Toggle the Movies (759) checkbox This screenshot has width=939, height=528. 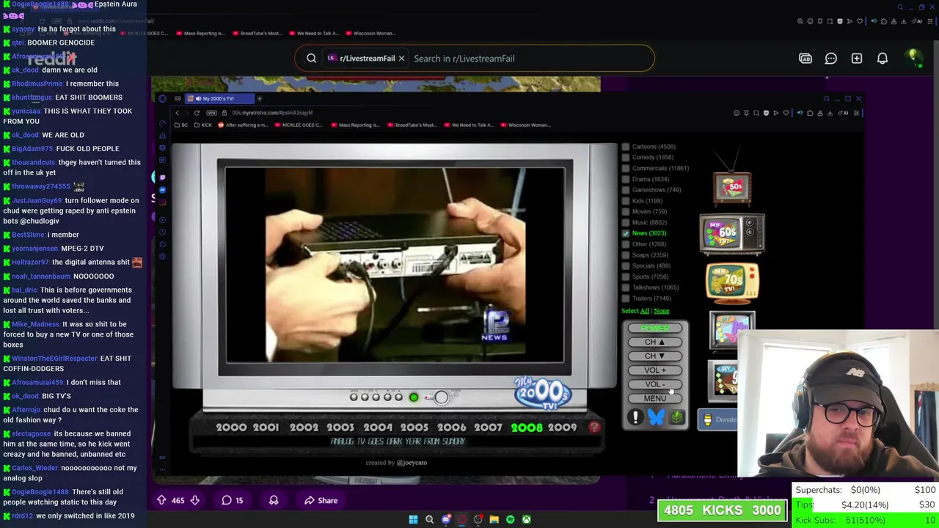(x=626, y=211)
